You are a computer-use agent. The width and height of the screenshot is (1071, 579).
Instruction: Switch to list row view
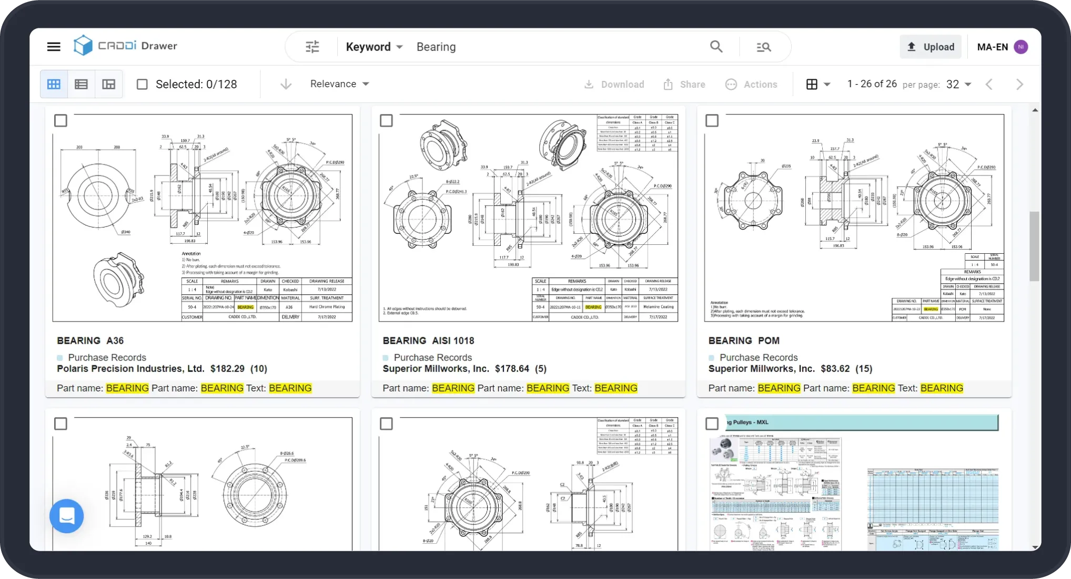coord(81,84)
